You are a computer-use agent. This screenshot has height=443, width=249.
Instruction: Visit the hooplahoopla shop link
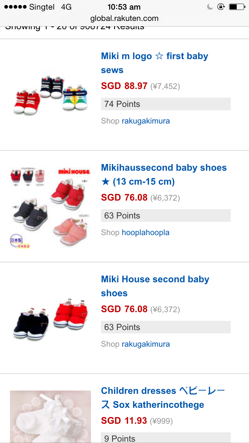(x=145, y=232)
